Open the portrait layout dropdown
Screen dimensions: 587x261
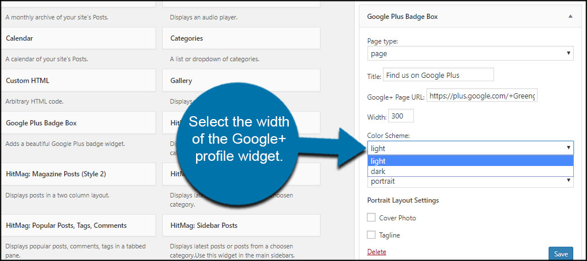tap(470, 181)
